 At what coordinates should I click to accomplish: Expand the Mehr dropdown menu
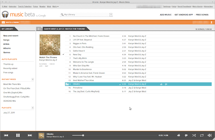pos(55,6)
